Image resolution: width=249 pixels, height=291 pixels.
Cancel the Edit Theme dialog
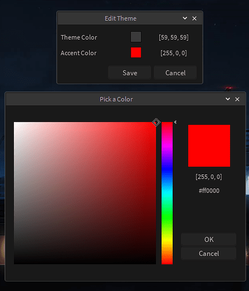click(x=175, y=73)
